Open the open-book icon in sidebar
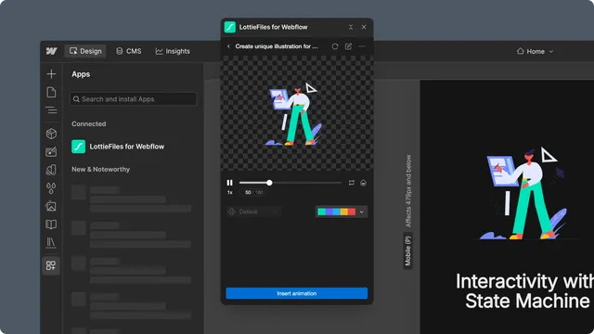Viewport: 594px width, 334px height. (52, 225)
